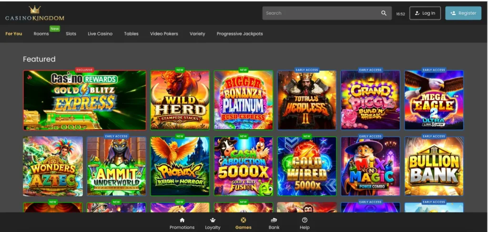Click the 16:52 clock text

click(x=400, y=14)
